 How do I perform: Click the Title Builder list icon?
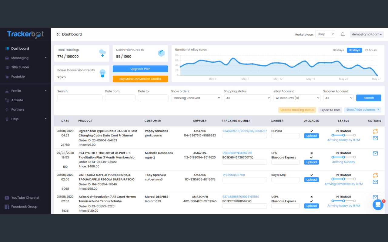coord(7,67)
